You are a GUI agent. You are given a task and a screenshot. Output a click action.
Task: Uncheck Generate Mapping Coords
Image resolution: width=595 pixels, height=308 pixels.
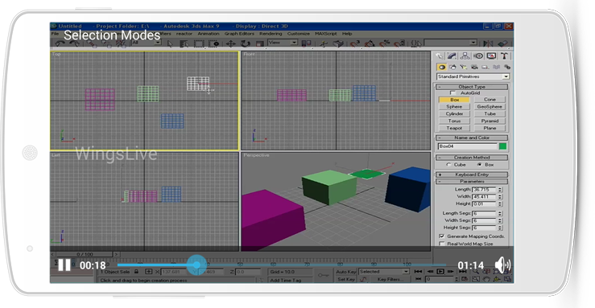point(442,236)
